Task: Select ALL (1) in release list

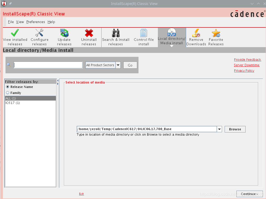Action: (x=31, y=98)
